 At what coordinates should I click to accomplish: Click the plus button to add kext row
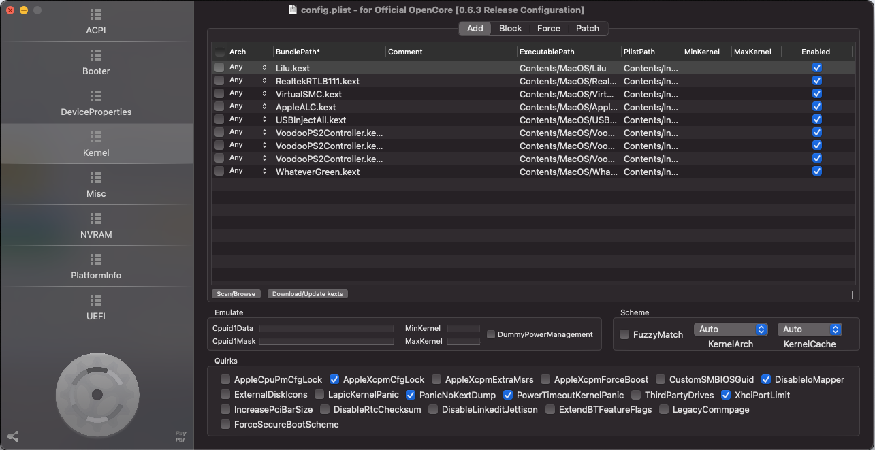click(852, 295)
